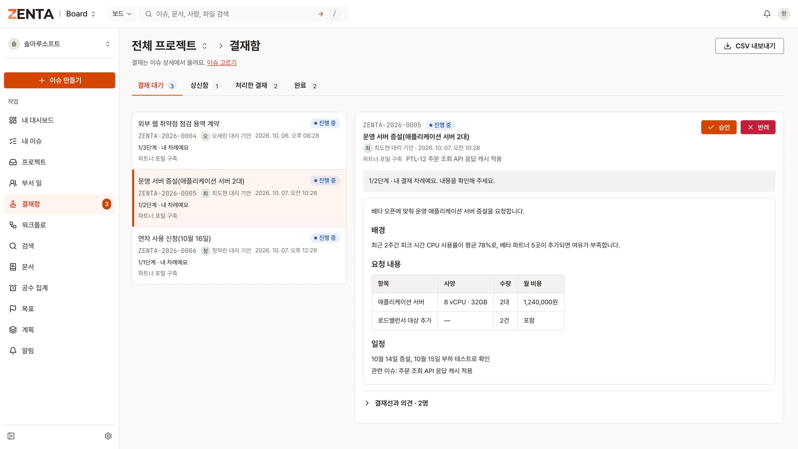Image resolution: width=798 pixels, height=449 pixels.
Task: Click the slash shortcut key badge
Action: (x=334, y=14)
